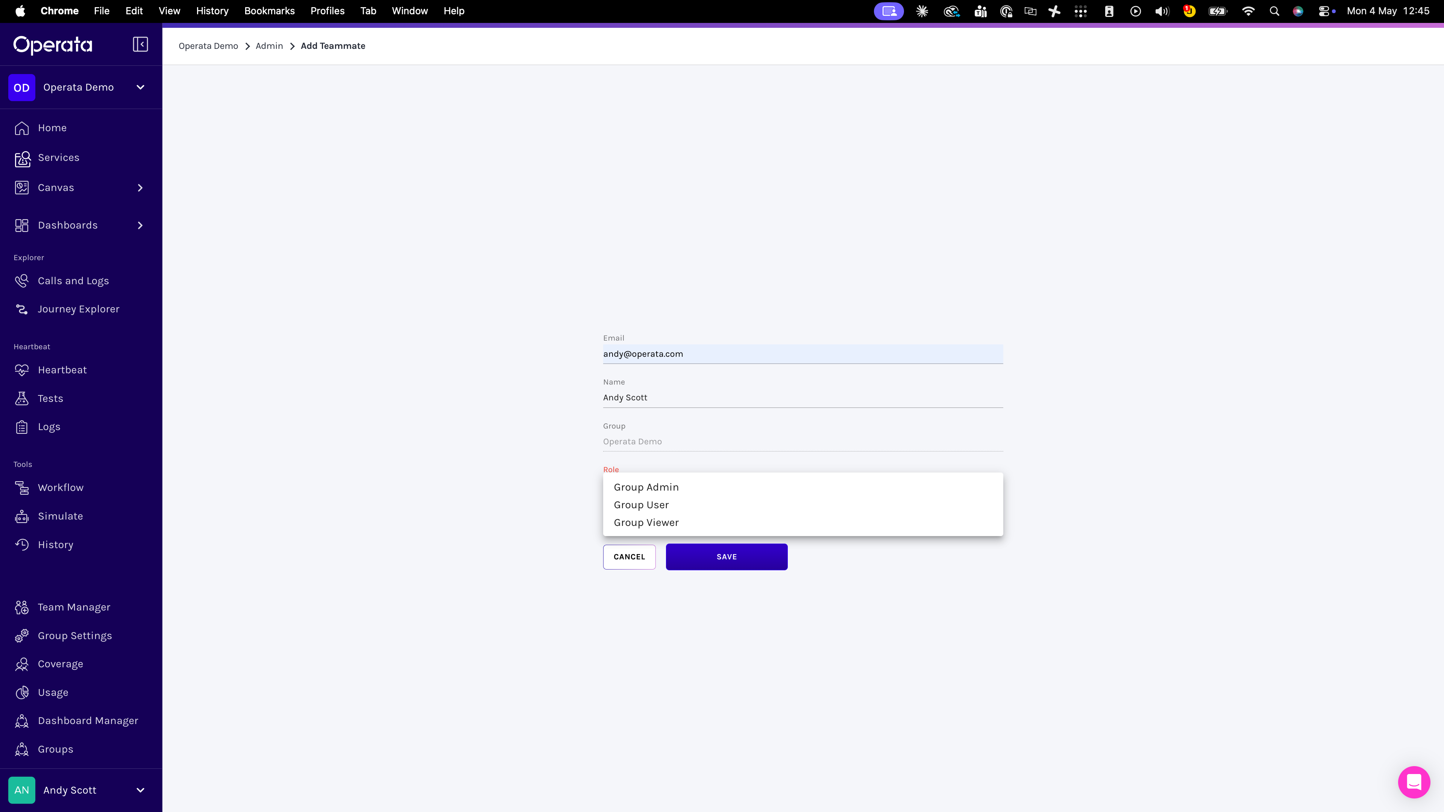Image resolution: width=1444 pixels, height=812 pixels.
Task: Select Group Admin role option
Action: [x=803, y=488]
